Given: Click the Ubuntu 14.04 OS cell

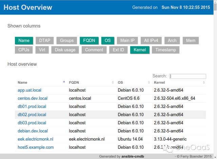Looking at the screenshot, I should (130, 139).
